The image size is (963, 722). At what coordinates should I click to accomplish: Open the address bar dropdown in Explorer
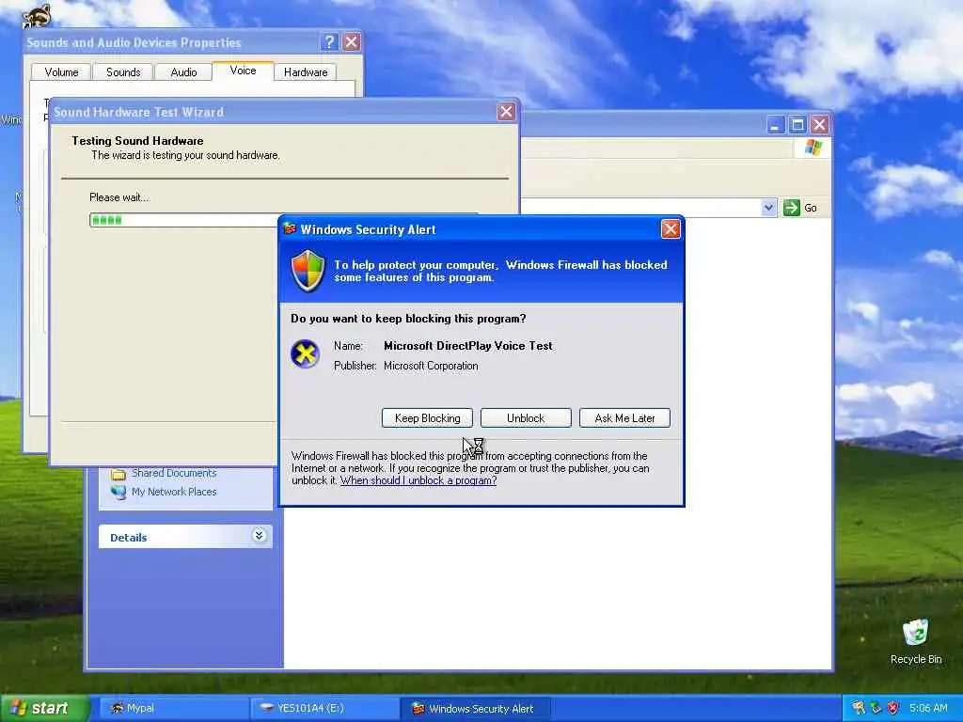768,208
